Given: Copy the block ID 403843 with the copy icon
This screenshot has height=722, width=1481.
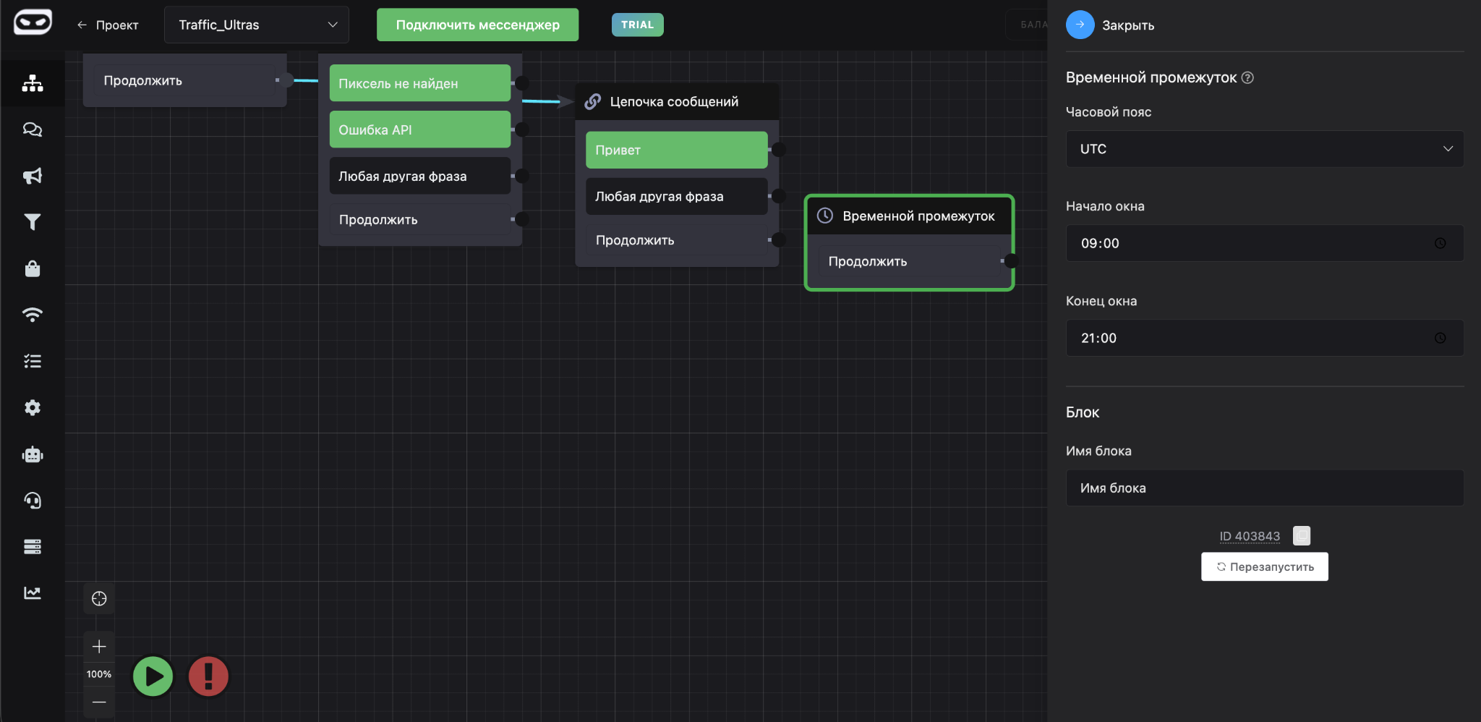Looking at the screenshot, I should (x=1302, y=535).
